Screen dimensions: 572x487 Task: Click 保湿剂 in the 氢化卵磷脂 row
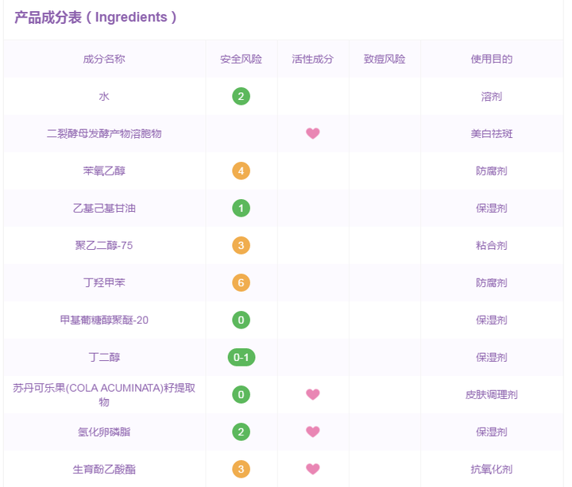coord(492,432)
